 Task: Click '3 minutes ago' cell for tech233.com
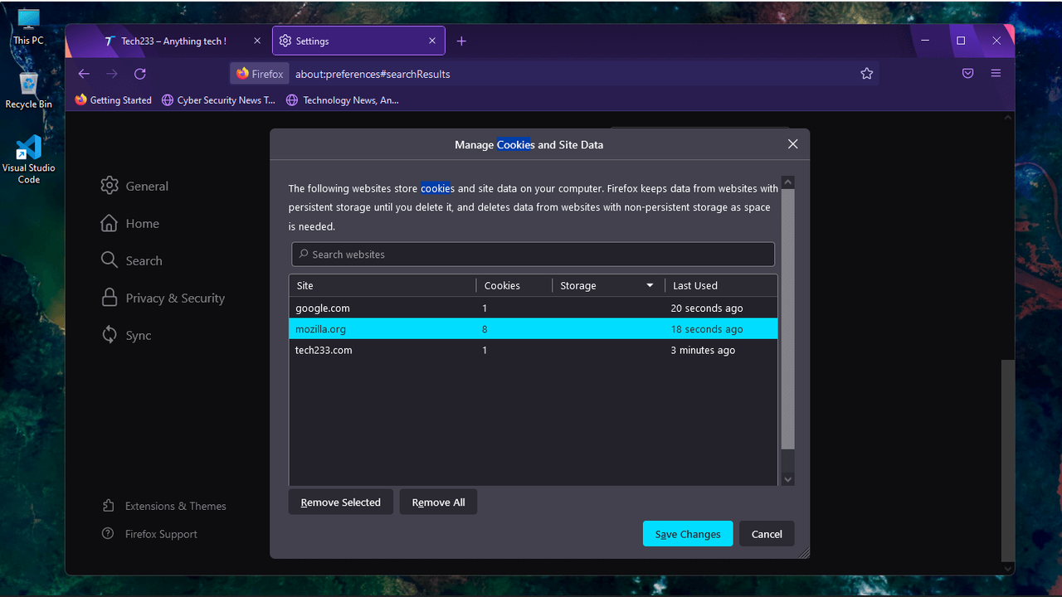pyautogui.click(x=704, y=350)
